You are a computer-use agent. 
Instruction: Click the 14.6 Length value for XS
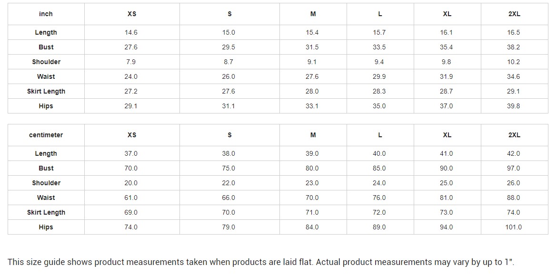click(x=131, y=32)
